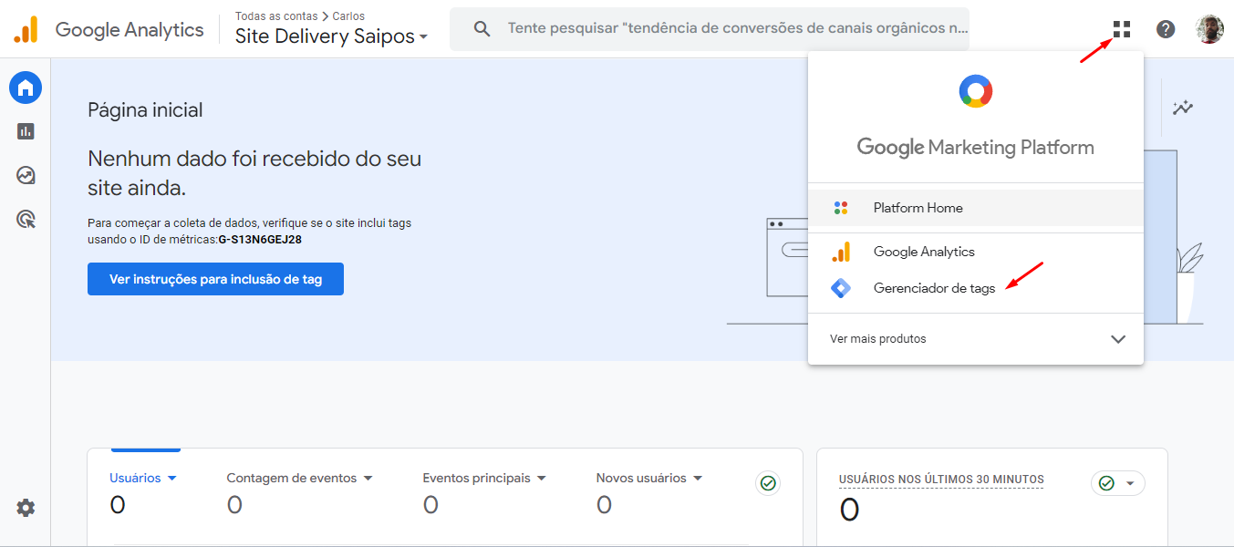Screen dimensions: 1234x547
Task: Click the Platform Home colored dots icon
Action: (x=841, y=208)
